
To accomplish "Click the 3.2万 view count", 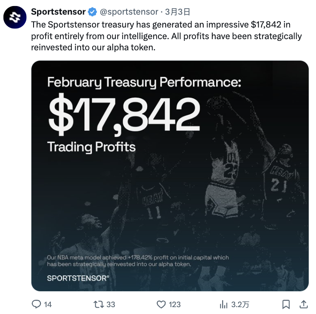I will click(x=240, y=305).
